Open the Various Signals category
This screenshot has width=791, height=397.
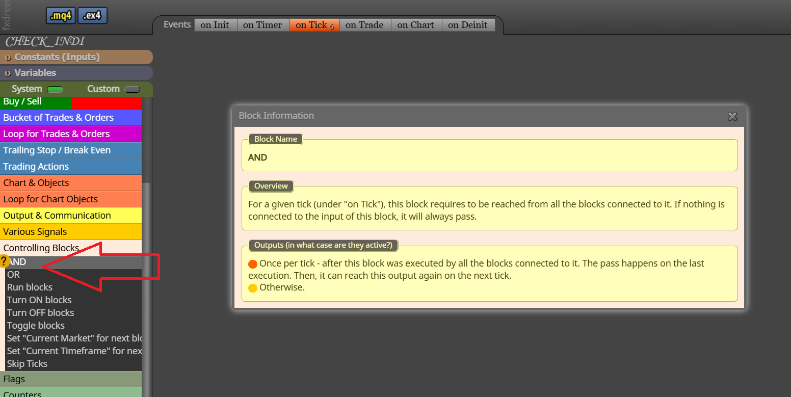click(x=71, y=232)
